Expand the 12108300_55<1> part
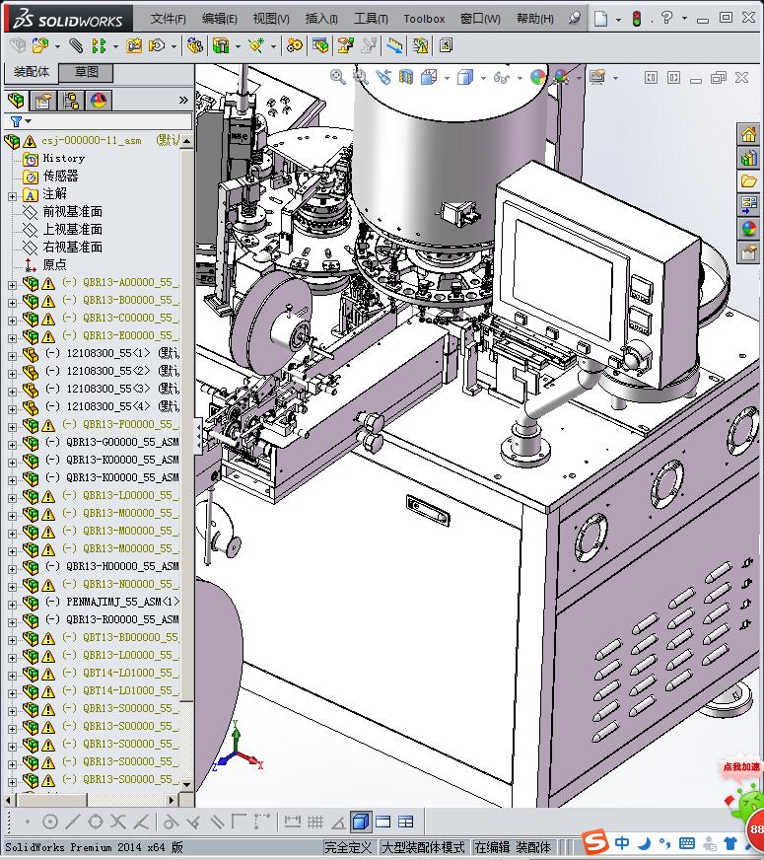 pyautogui.click(x=12, y=355)
